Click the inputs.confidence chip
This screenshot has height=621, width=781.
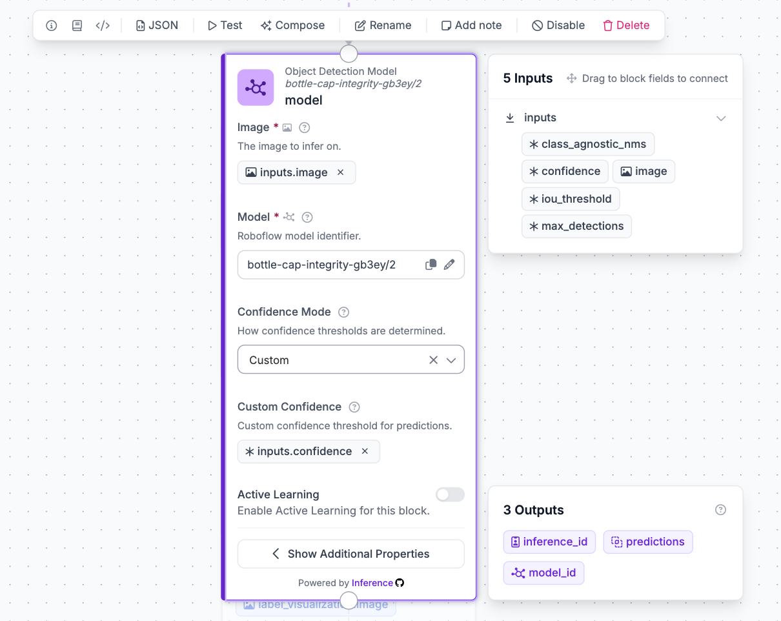tap(309, 451)
